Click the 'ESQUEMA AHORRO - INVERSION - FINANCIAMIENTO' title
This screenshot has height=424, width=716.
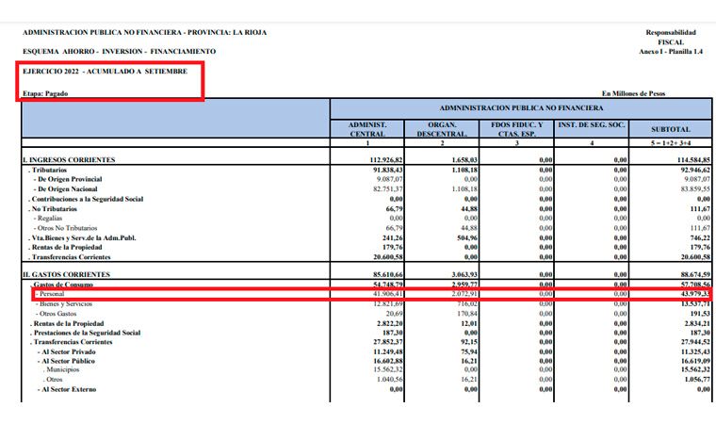tap(119, 51)
